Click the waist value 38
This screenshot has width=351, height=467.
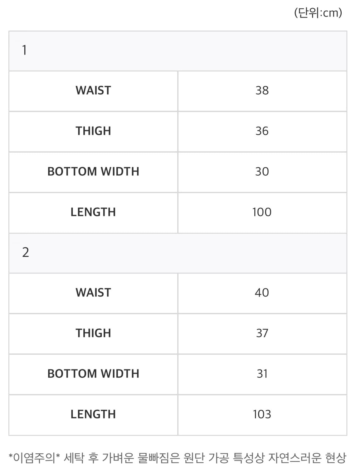262,90
